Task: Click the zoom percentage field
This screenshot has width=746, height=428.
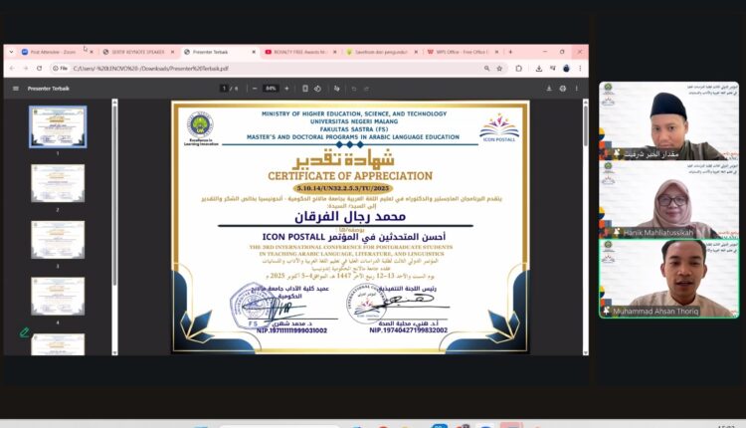Action: 271,89
